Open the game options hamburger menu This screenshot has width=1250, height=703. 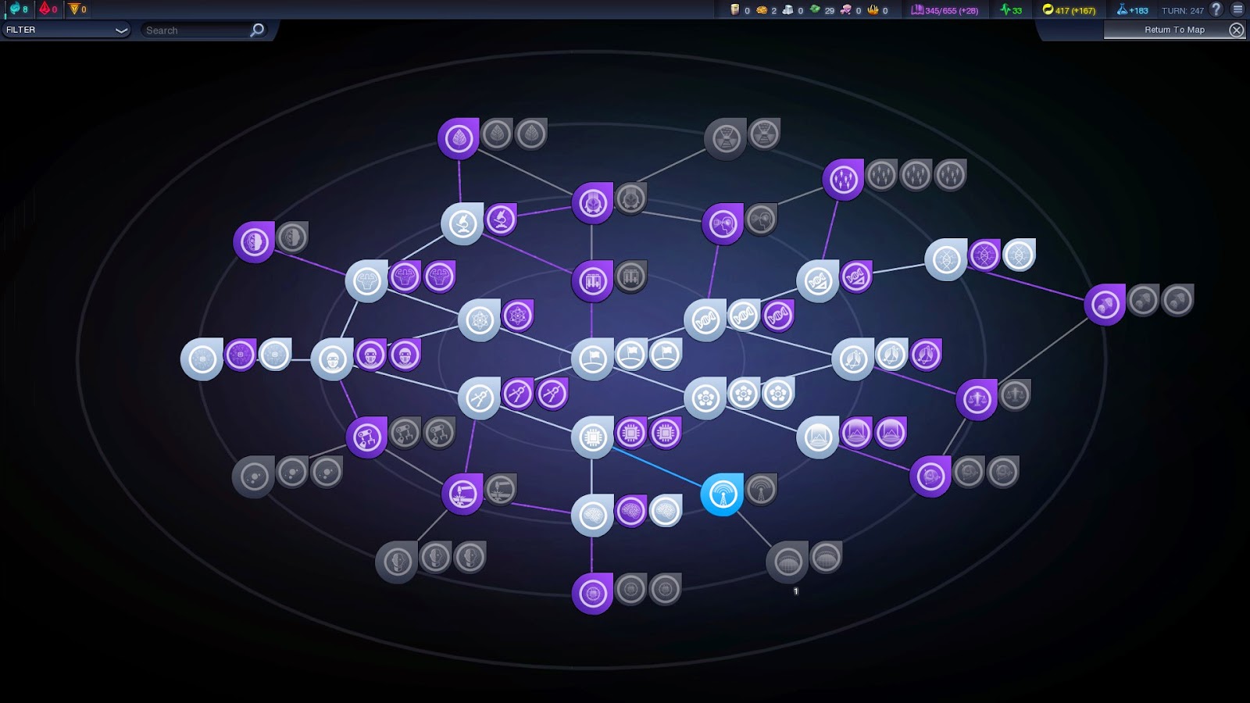pos(1238,9)
